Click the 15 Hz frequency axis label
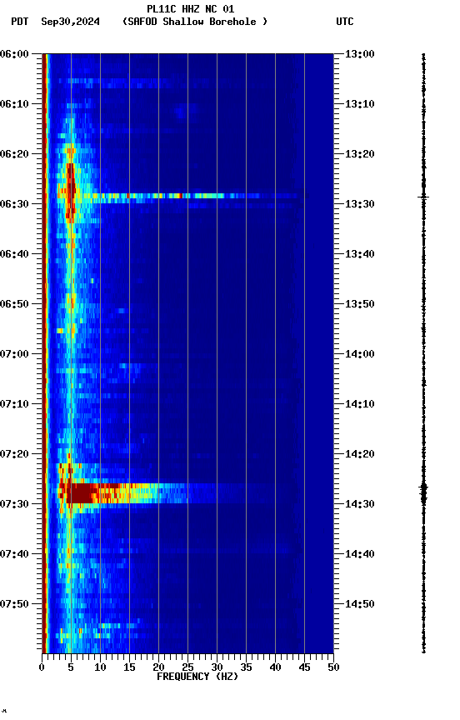Screen dimensions: 460x720 tap(129, 668)
